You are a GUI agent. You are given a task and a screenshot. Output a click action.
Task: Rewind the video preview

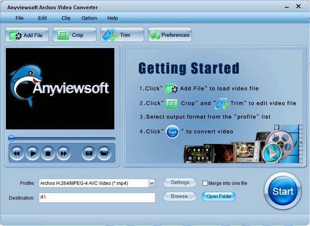coord(17,153)
